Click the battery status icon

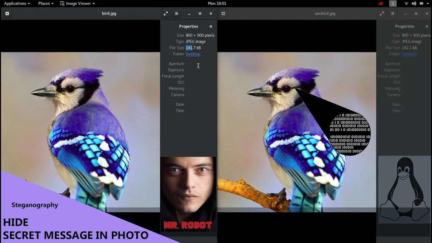tap(421, 3)
